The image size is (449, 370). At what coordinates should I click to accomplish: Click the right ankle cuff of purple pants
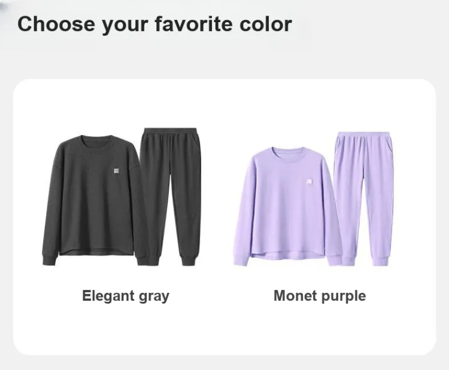[381, 259]
